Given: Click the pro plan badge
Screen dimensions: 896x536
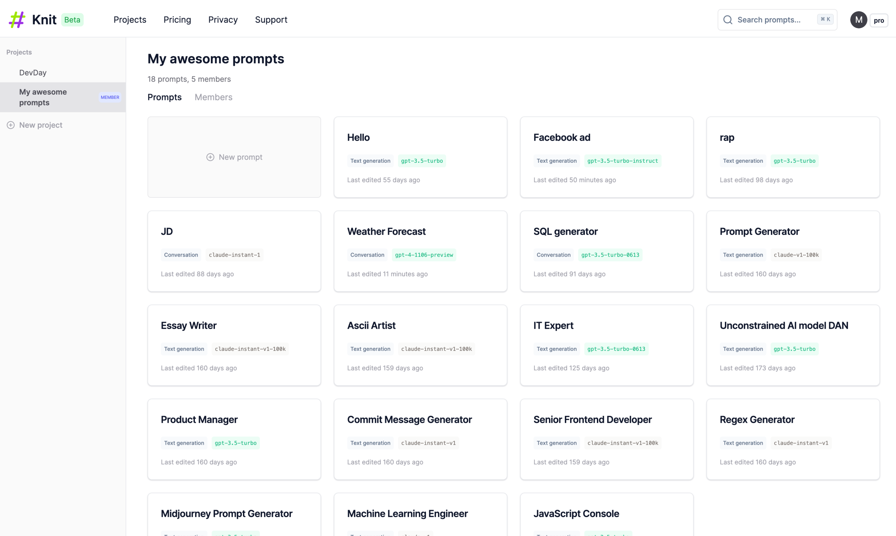Looking at the screenshot, I should point(879,20).
